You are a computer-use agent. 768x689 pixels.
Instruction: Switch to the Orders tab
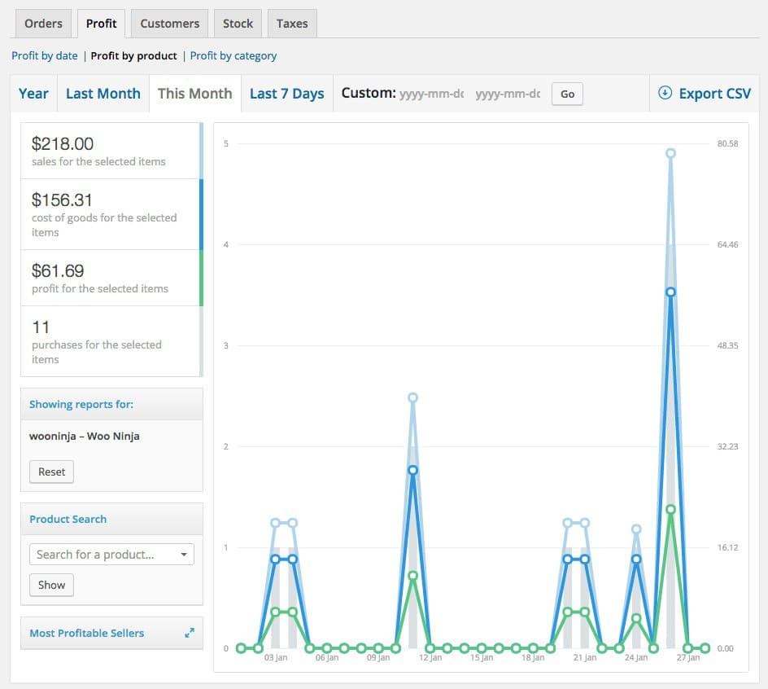pos(44,24)
